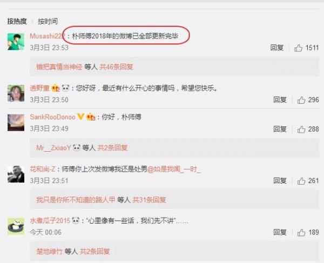Click thumbs-up on 花和尚-Z's comment
Viewport: 324px width, 263px height.
tap(301, 181)
